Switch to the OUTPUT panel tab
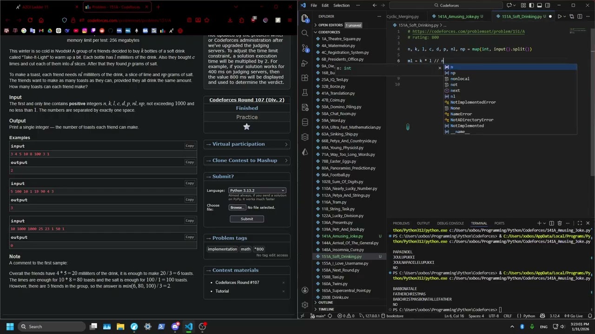 click(x=423, y=223)
